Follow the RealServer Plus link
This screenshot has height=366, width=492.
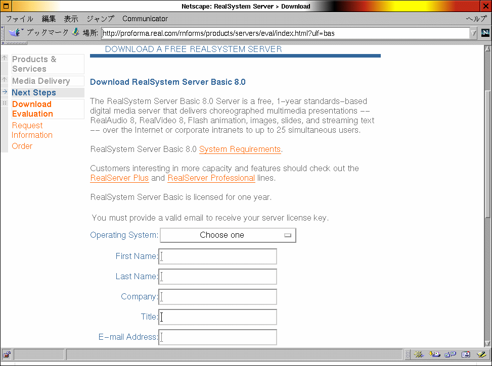tap(119, 178)
